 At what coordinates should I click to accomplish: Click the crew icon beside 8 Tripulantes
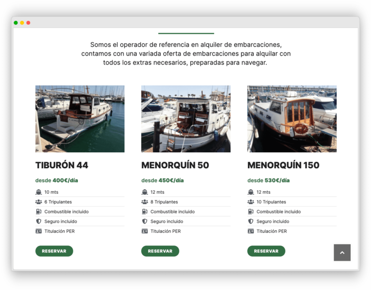click(144, 202)
